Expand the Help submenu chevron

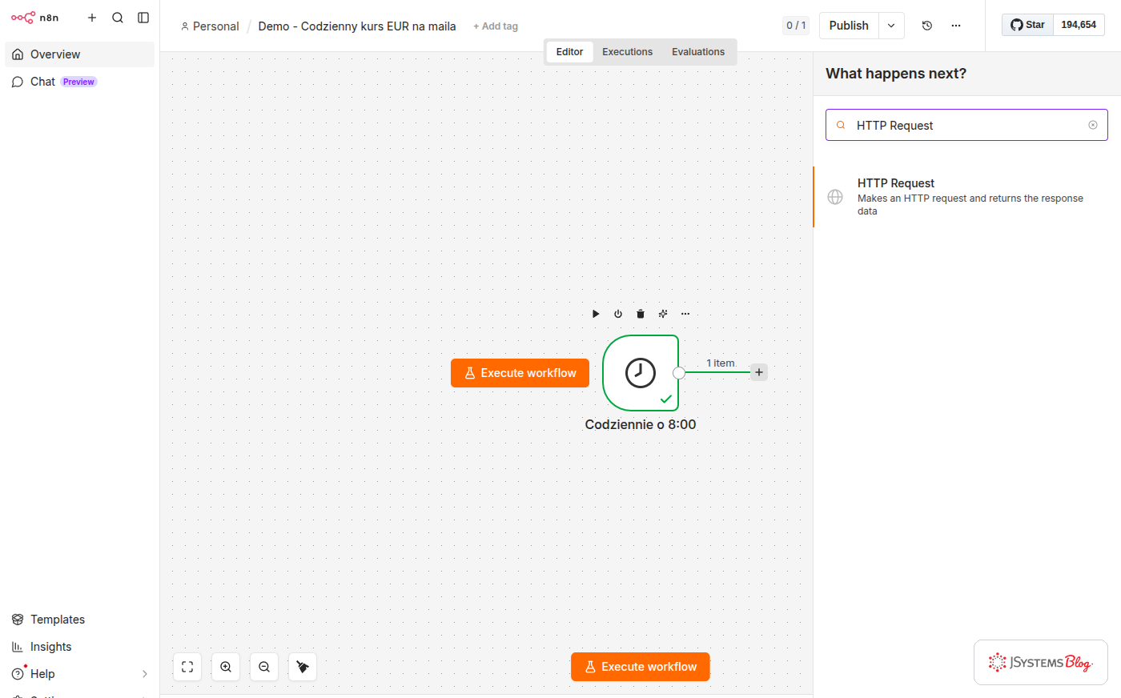pos(145,674)
